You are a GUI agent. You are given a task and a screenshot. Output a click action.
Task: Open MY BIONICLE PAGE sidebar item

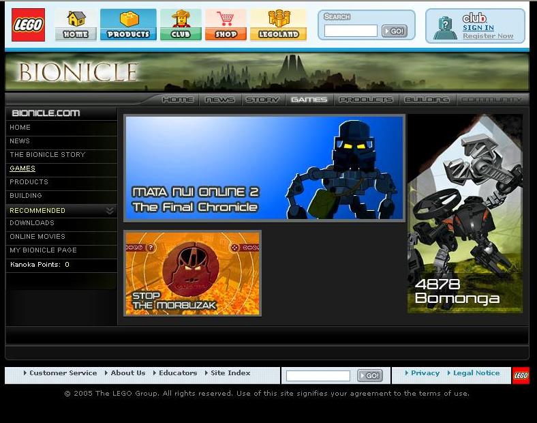coord(61,250)
